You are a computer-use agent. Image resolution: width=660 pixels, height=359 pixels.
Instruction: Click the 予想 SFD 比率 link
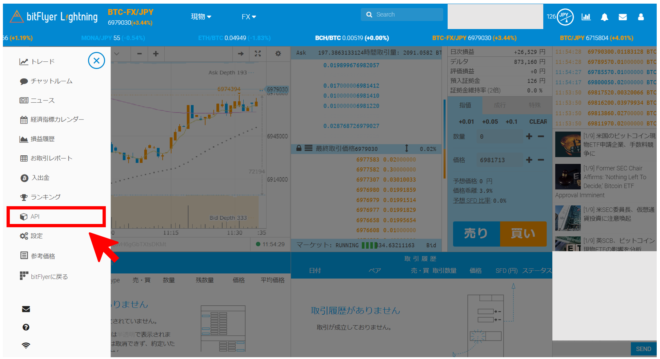(x=472, y=200)
